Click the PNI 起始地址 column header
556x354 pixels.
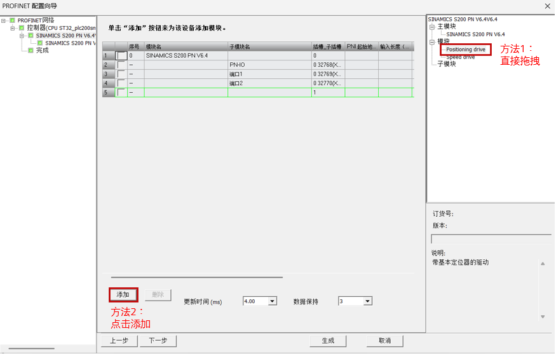362,47
